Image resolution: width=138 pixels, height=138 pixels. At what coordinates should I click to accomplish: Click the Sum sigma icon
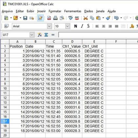pyautogui.click(x=46, y=35)
